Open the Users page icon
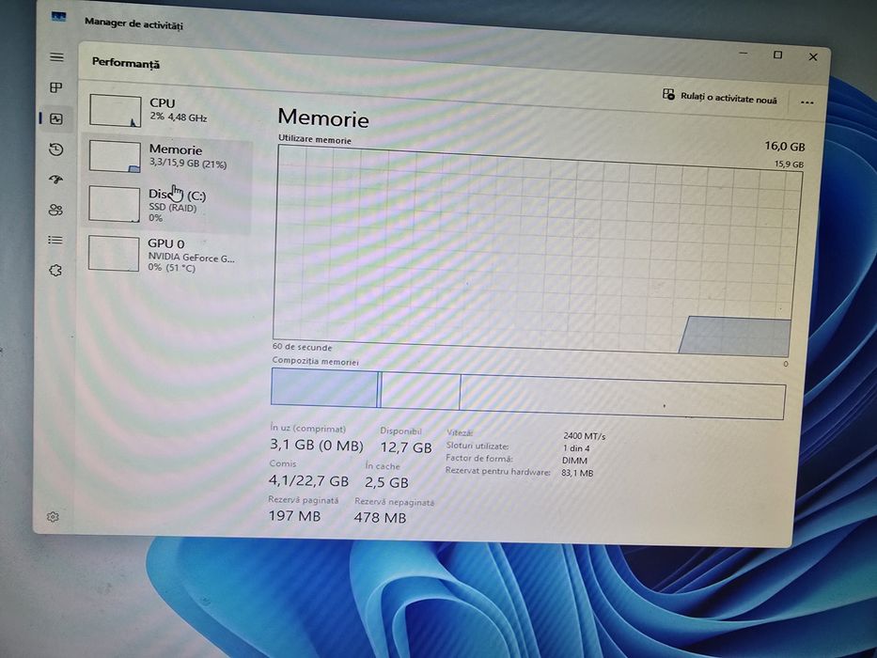 [55, 210]
